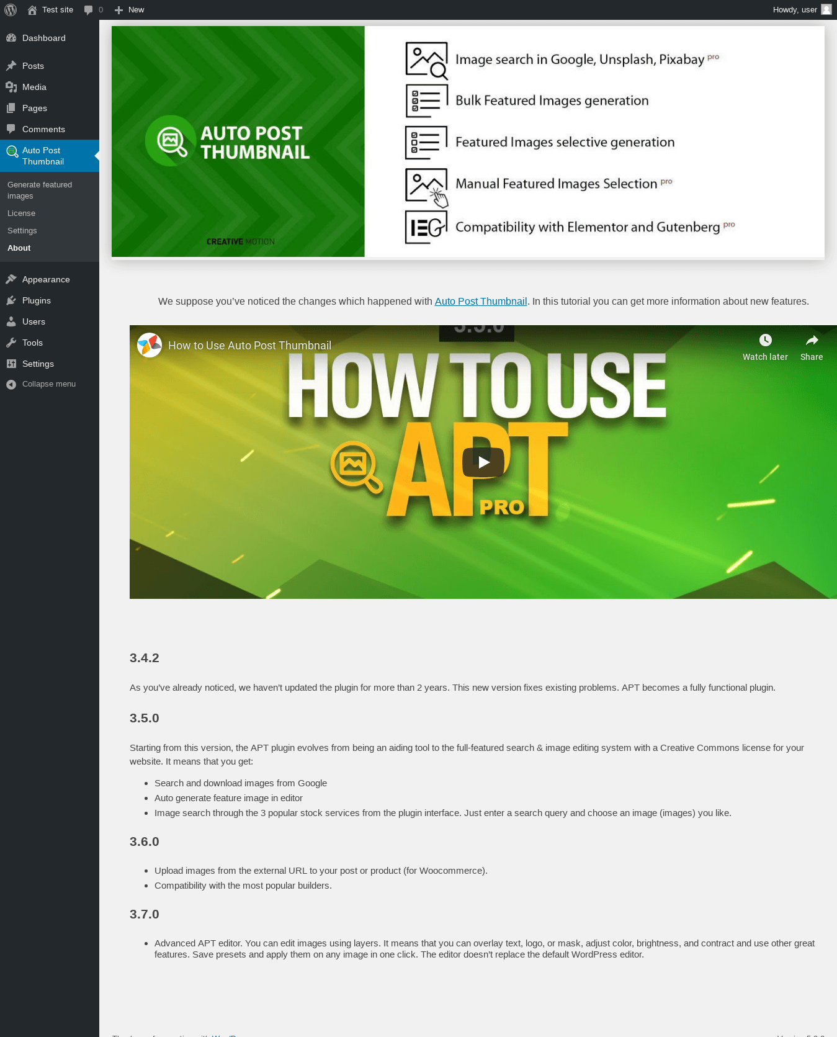Open the Test site home icon
837x1037 pixels.
(32, 10)
